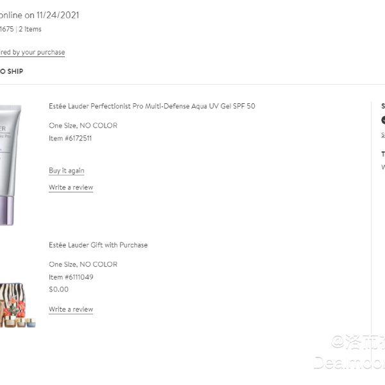Image resolution: width=385 pixels, height=385 pixels.
Task: Click the '2 items' order count text
Action: (30, 29)
